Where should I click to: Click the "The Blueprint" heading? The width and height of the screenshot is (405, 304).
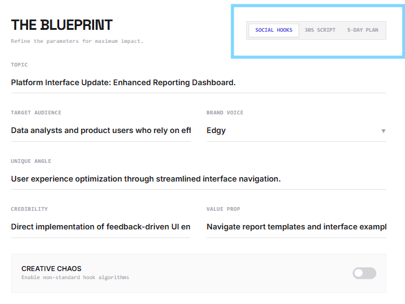point(62,25)
